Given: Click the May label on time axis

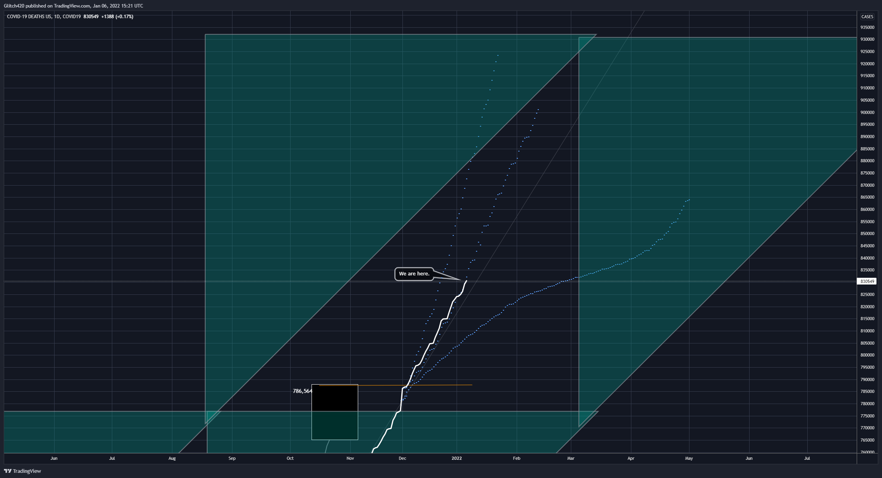Looking at the screenshot, I should pos(689,458).
